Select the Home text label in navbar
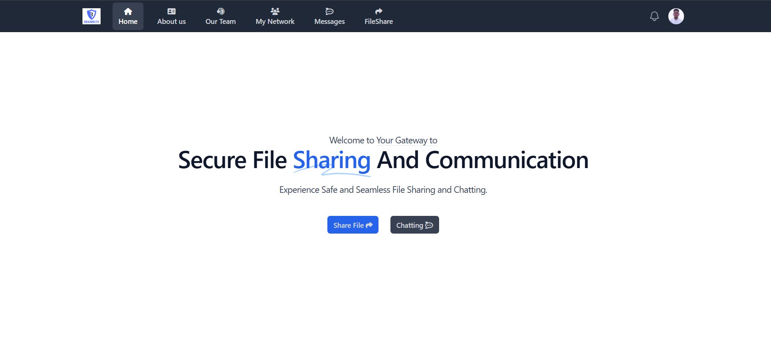 pyautogui.click(x=128, y=22)
